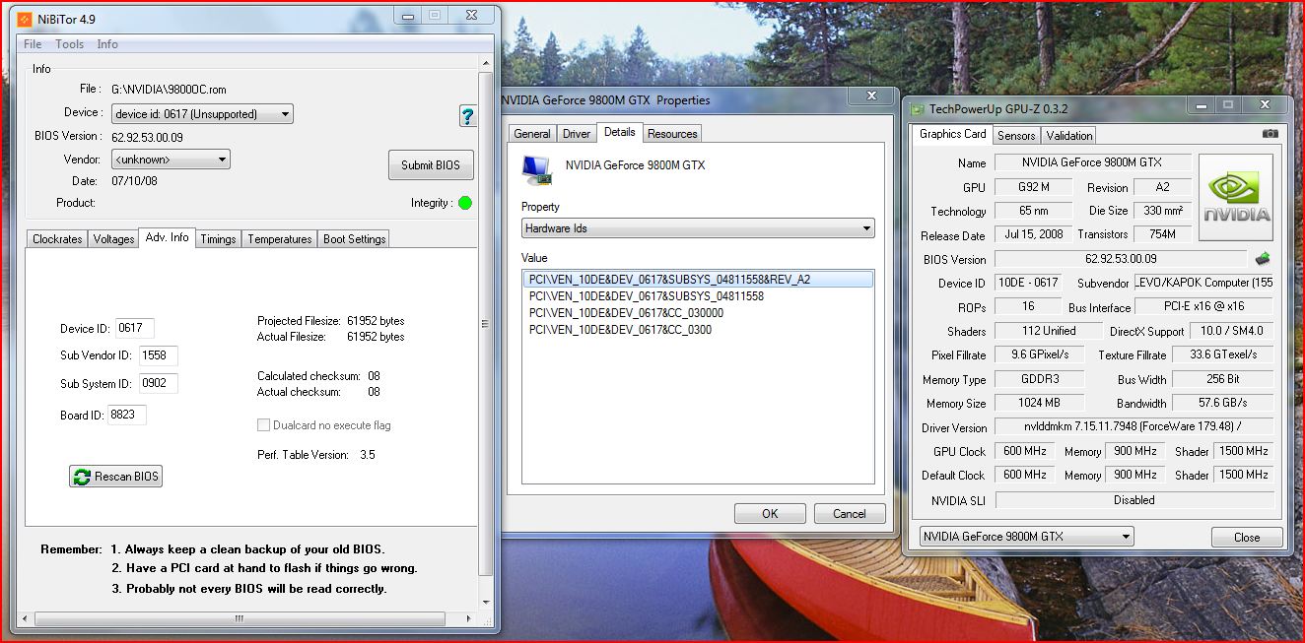The width and height of the screenshot is (1305, 643).
Task: Click the NiBiTor vertical scrollbar
Action: click(x=485, y=324)
